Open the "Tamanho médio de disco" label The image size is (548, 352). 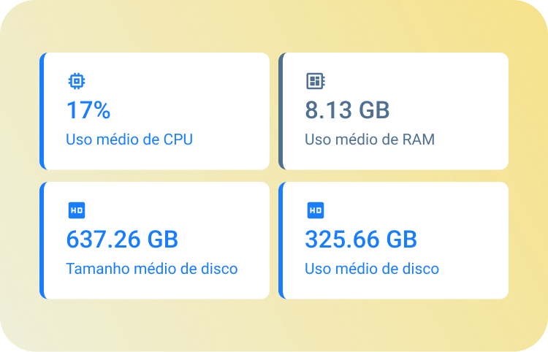(x=152, y=269)
